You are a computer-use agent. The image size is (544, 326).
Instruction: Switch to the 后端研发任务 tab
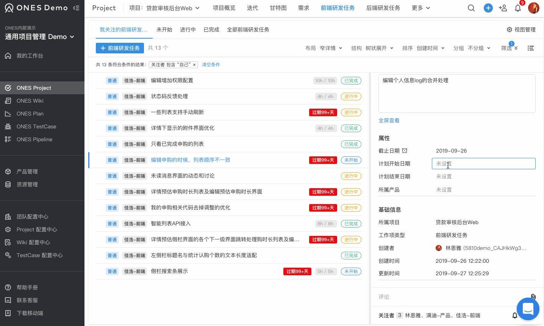click(383, 8)
